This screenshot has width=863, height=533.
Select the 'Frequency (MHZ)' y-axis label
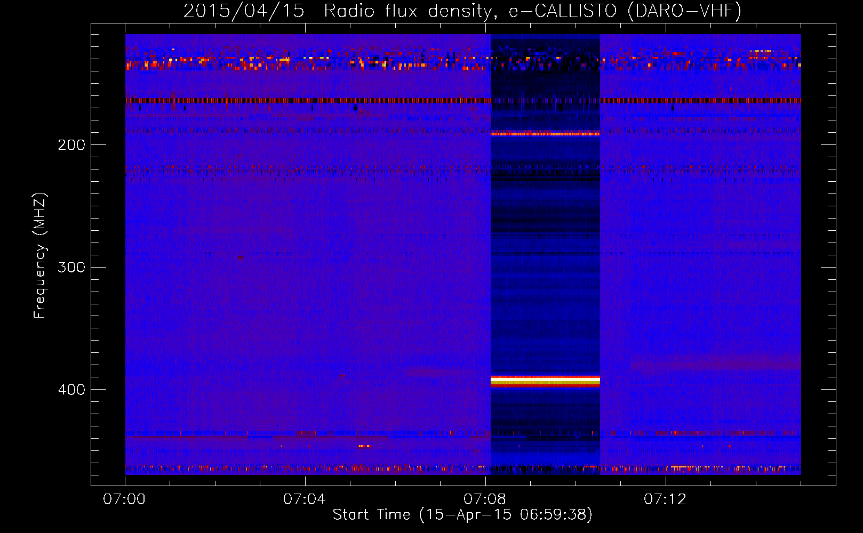click(40, 255)
